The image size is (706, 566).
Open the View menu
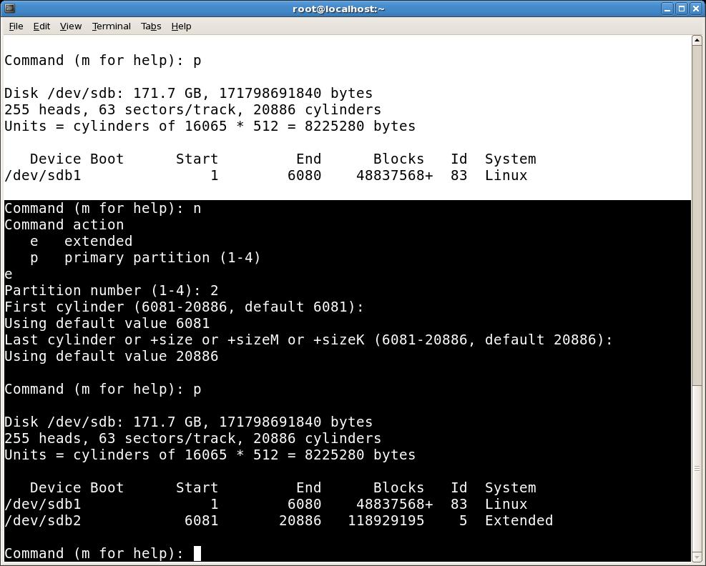[x=70, y=26]
